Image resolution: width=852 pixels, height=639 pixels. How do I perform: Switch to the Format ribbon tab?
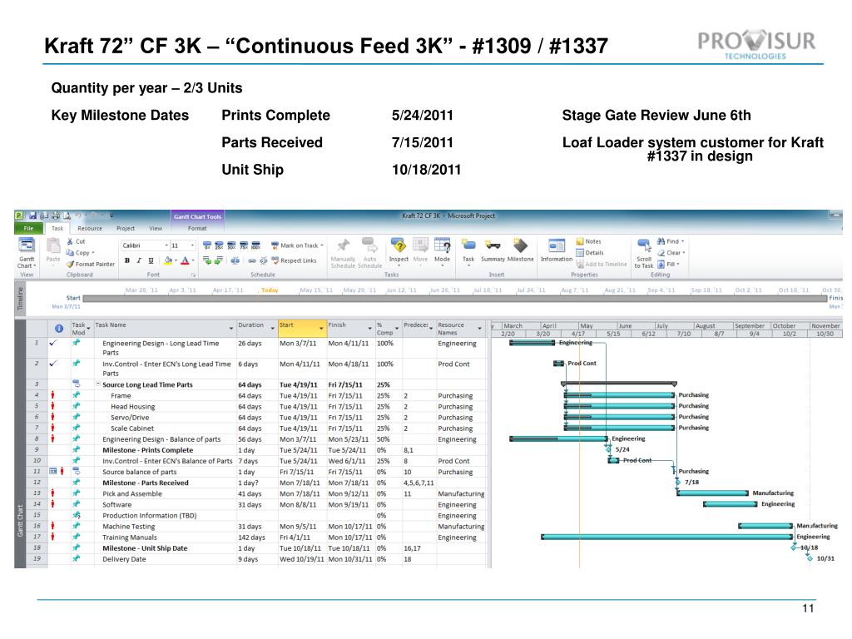197,228
